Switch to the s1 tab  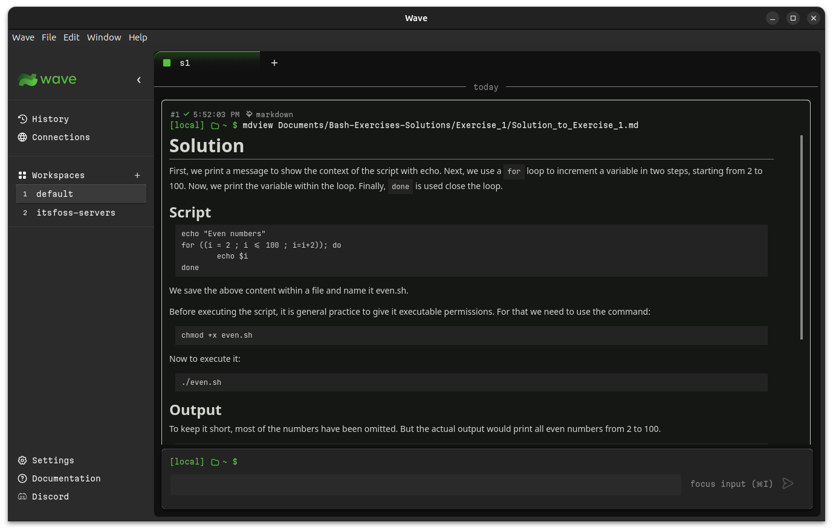[x=185, y=62]
